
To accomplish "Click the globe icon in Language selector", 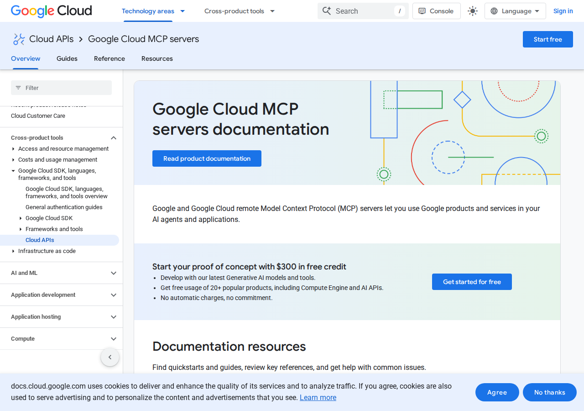I will pos(494,11).
